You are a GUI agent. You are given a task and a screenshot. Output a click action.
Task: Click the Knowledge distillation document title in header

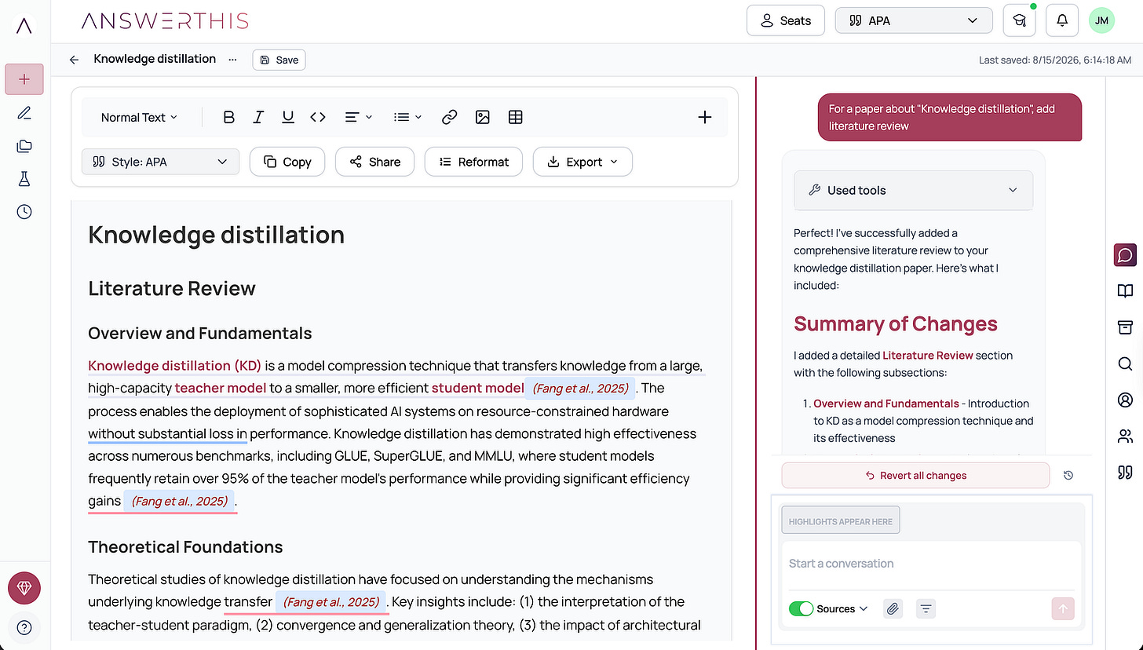pyautogui.click(x=155, y=59)
